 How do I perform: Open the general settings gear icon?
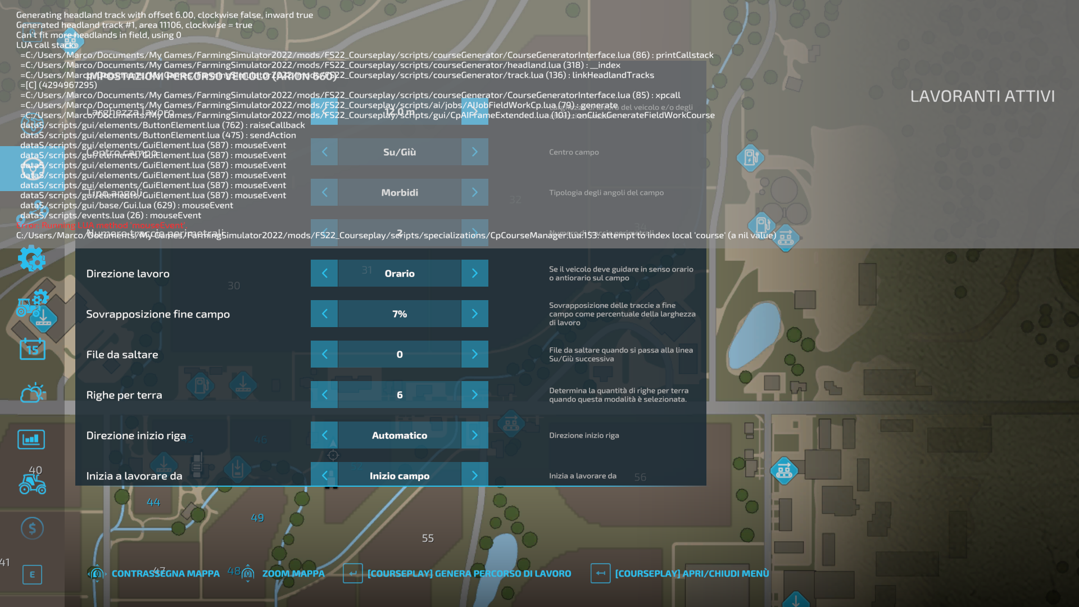(x=32, y=259)
